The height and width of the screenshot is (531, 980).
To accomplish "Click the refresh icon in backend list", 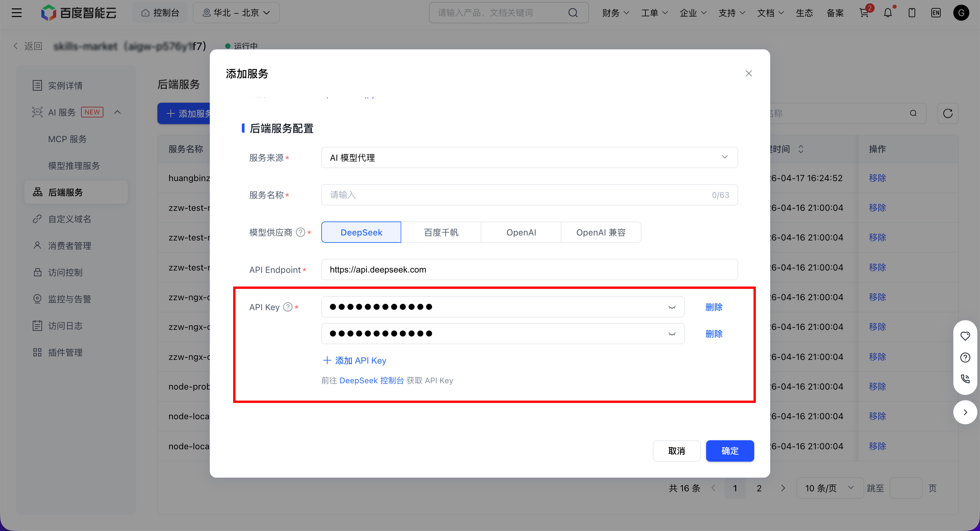I will (x=948, y=113).
